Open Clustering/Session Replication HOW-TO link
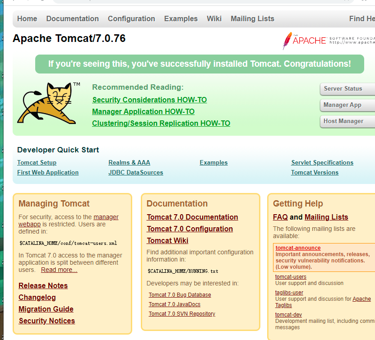Screen dimensions: 375x340 [161, 123]
